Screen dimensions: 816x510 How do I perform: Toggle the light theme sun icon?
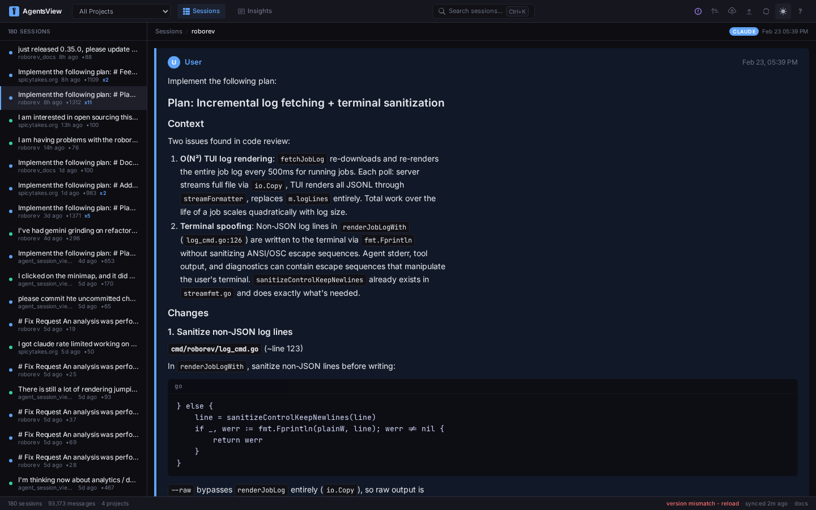pos(783,11)
